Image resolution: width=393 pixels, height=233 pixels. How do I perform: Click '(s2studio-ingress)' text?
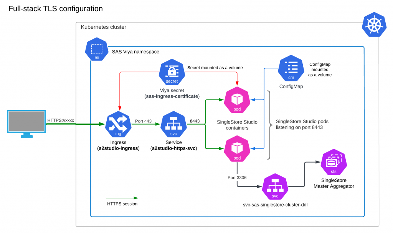coord(118,148)
